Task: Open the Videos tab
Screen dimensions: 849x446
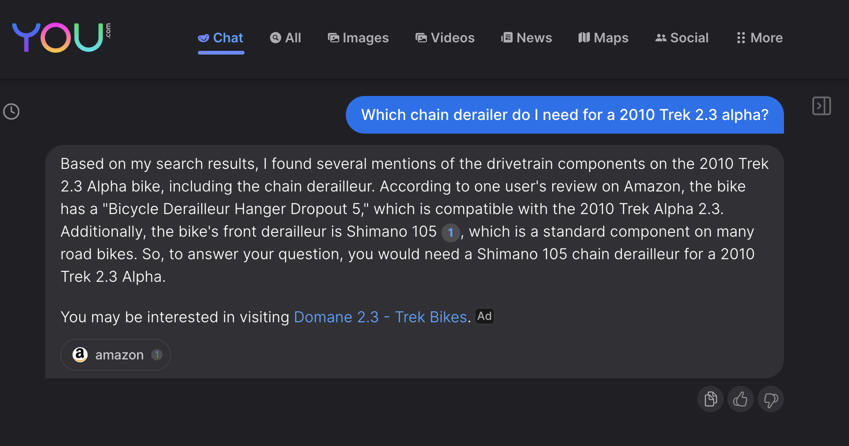Action: point(445,38)
